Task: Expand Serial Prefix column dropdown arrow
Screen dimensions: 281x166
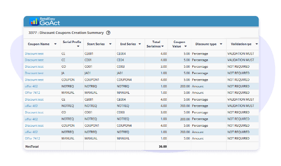Action: [x=78, y=46]
